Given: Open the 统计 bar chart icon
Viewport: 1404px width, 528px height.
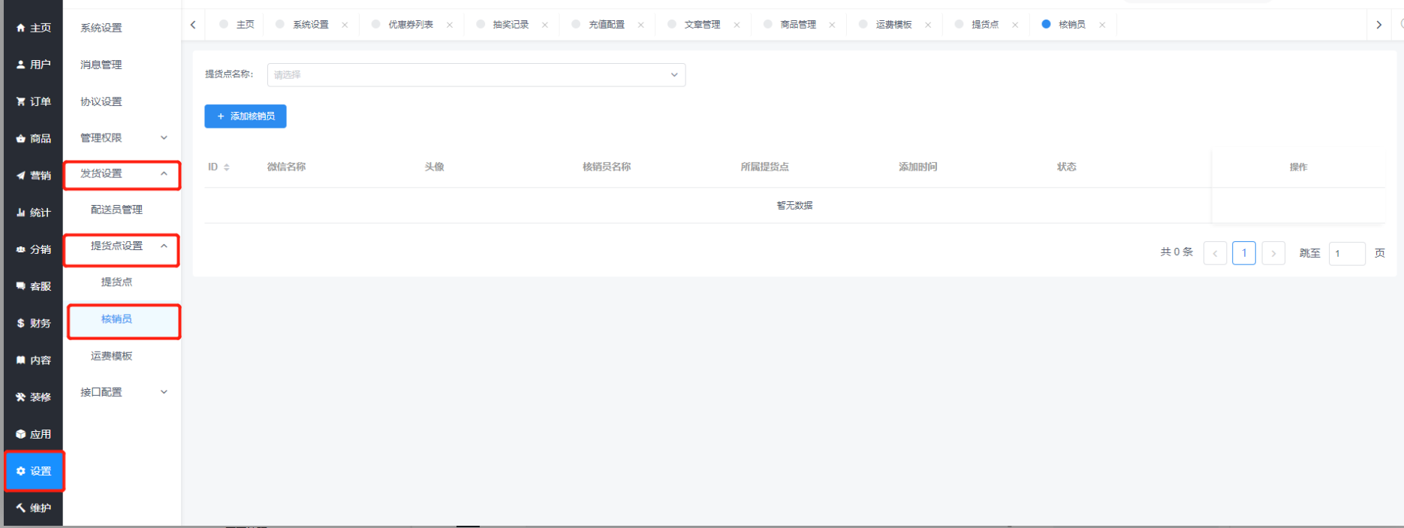Looking at the screenshot, I should click(21, 213).
